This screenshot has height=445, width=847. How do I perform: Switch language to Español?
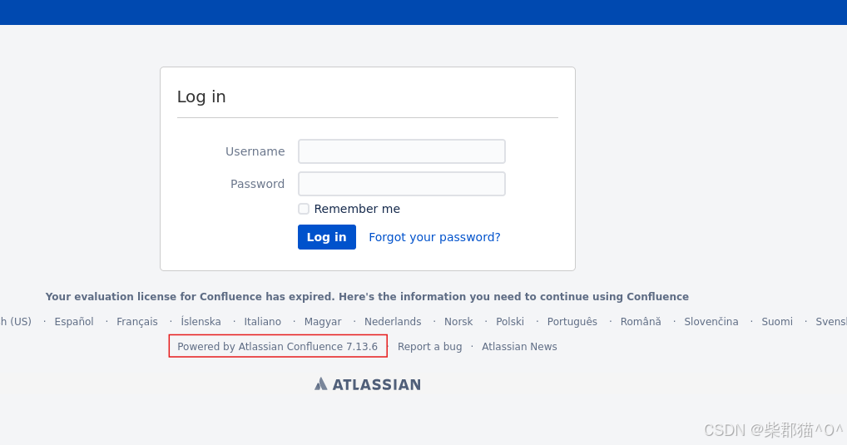click(x=74, y=321)
